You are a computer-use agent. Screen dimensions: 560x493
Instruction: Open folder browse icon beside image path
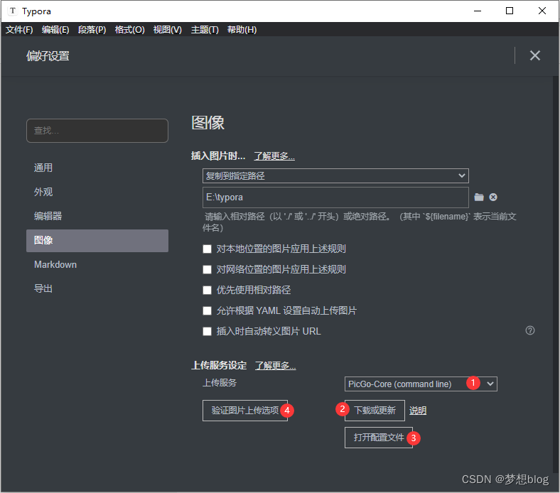point(479,197)
